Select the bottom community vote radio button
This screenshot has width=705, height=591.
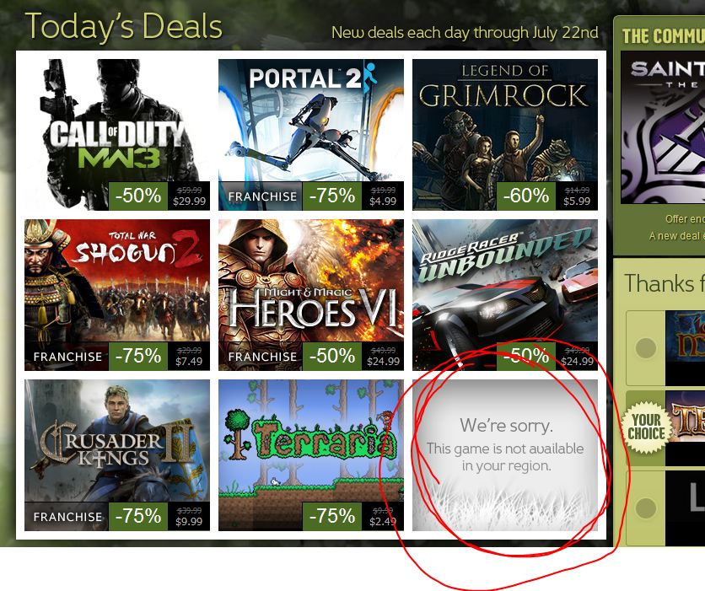click(x=646, y=508)
